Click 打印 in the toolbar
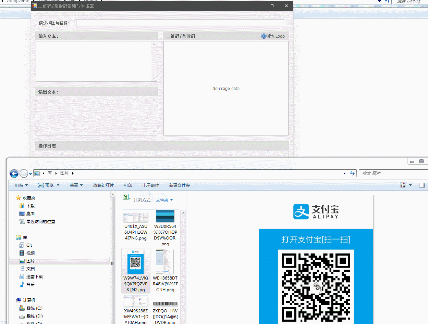 pyautogui.click(x=128, y=185)
